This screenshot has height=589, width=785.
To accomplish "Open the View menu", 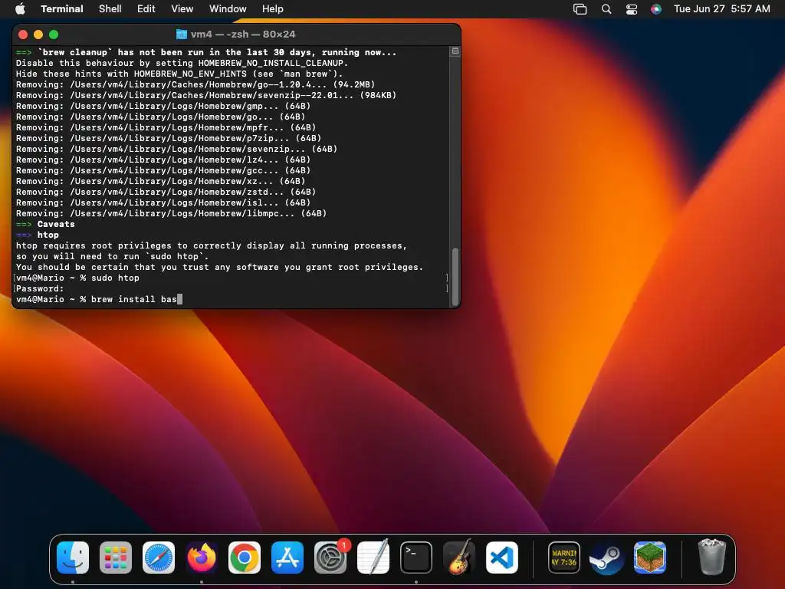I will [182, 9].
